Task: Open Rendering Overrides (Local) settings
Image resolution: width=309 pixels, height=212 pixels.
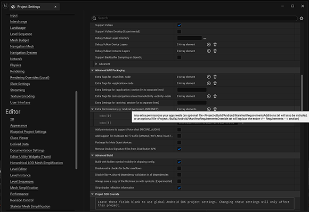Action: click(x=30, y=78)
